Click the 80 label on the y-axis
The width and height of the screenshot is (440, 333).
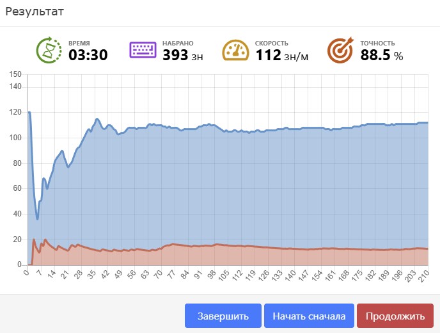(18, 163)
